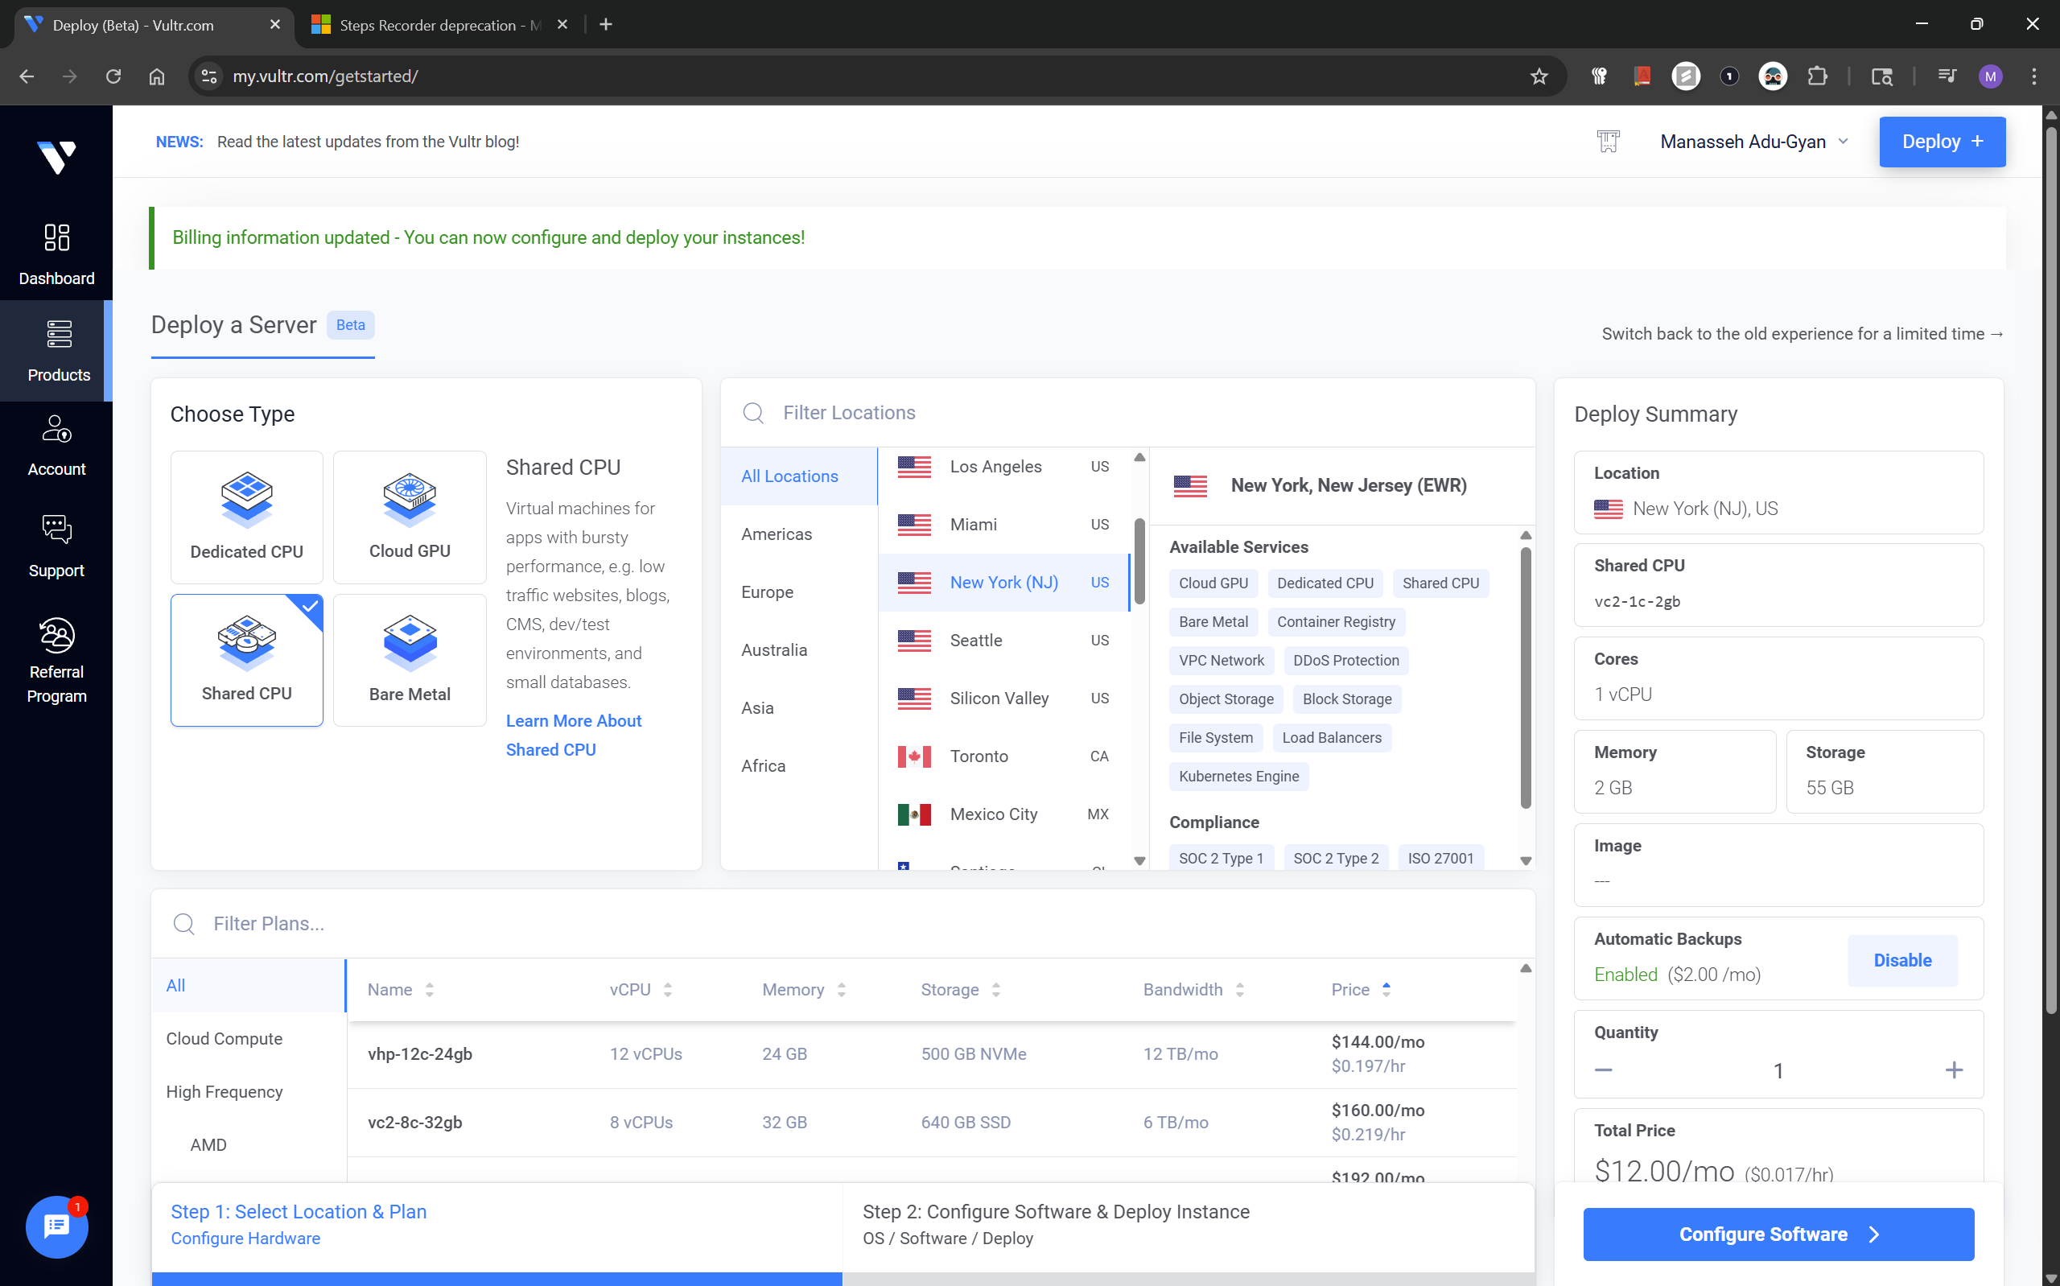Bookmark this page with star icon
Viewport: 2060px width, 1286px height.
1539,76
